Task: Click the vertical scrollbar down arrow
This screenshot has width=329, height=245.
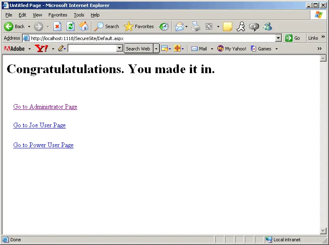Action: click(x=323, y=231)
